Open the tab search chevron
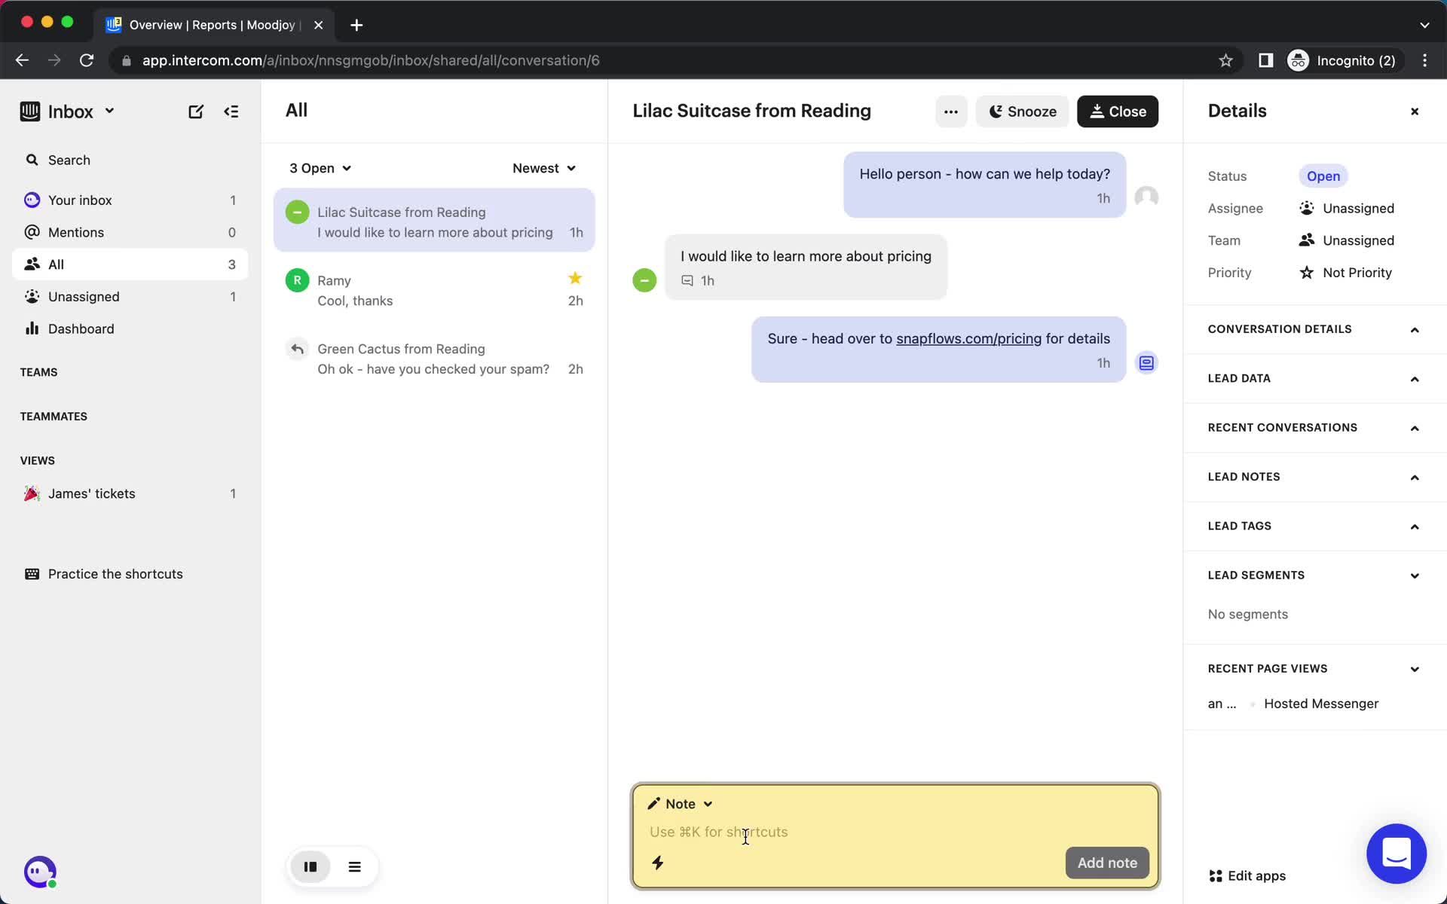 (1424, 25)
